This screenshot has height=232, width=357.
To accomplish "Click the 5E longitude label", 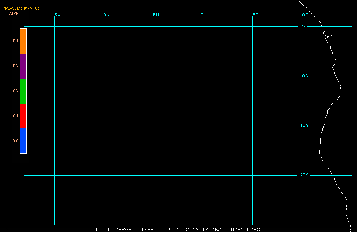I will (256, 15).
